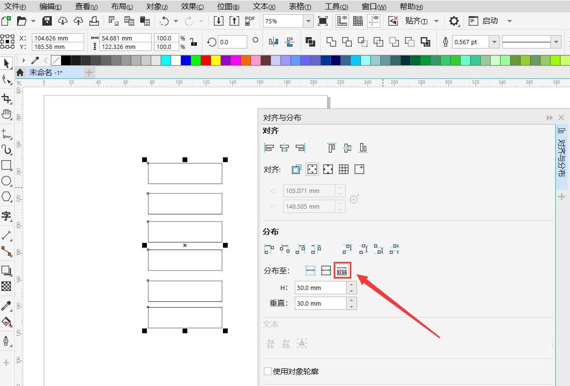This screenshot has width=570, height=386.
Task: Click the Align top edges icon
Action: [331, 147]
